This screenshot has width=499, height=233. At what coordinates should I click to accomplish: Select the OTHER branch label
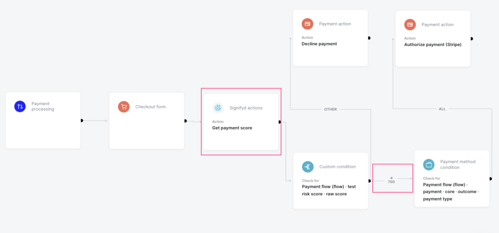(x=330, y=109)
